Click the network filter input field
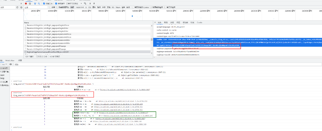This screenshot has width=322, height=131. [36, 7]
